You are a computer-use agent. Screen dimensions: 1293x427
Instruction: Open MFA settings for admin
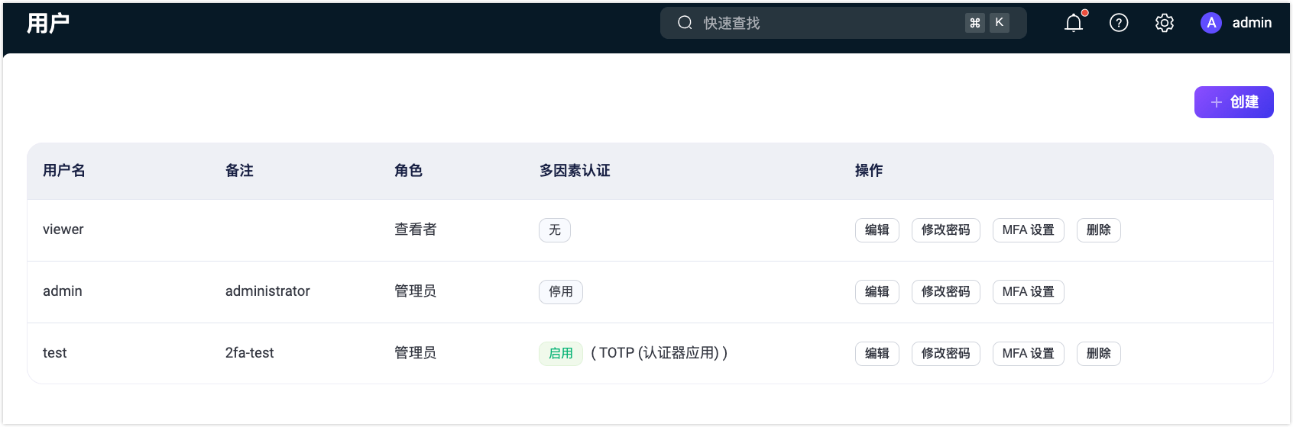(1028, 292)
